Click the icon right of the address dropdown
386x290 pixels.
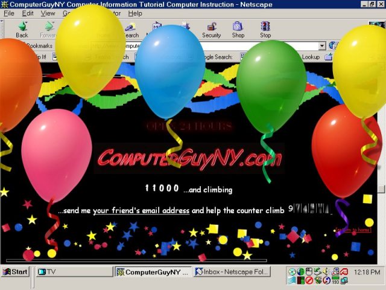334,46
